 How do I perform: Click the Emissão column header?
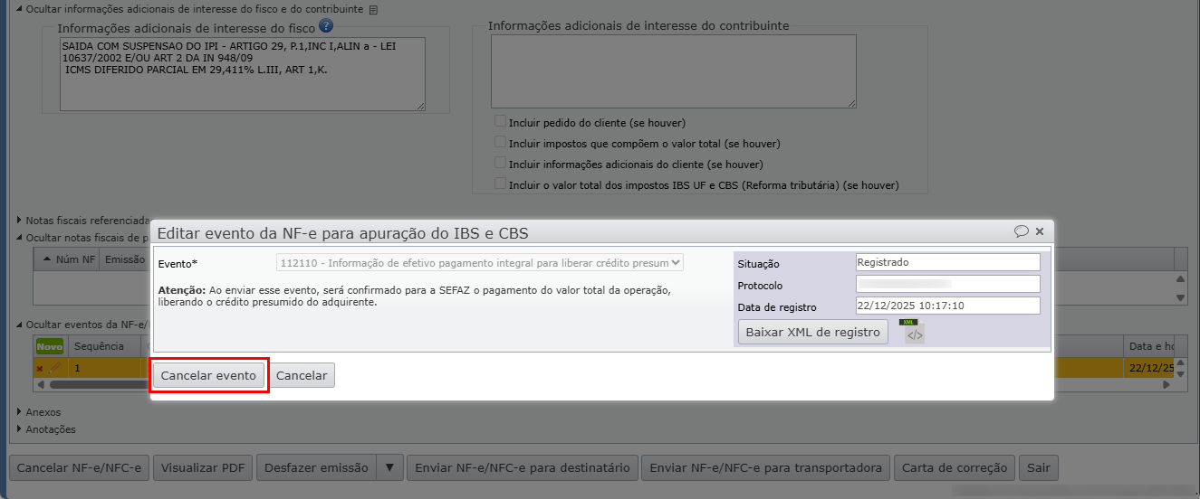tap(125, 259)
